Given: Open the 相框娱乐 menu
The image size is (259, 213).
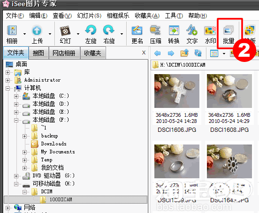Looking at the screenshot, I should click(x=118, y=15).
